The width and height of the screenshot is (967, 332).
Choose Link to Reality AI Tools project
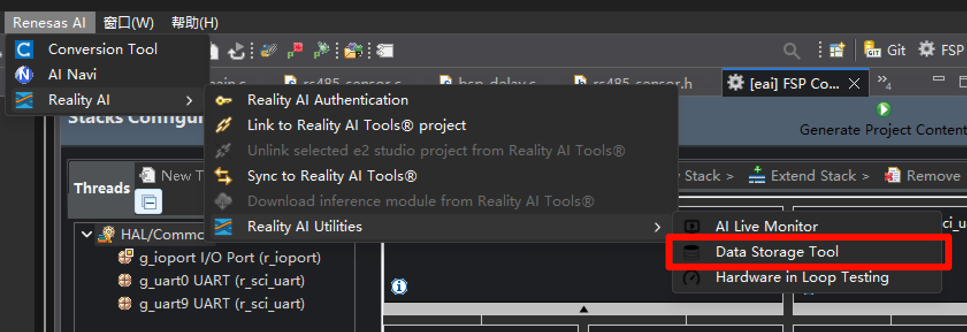[357, 125]
